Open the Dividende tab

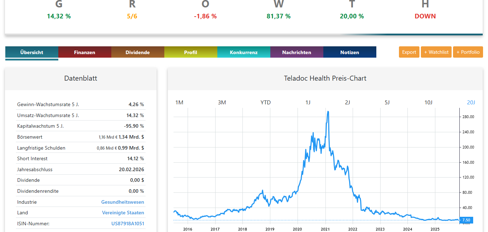138,52
